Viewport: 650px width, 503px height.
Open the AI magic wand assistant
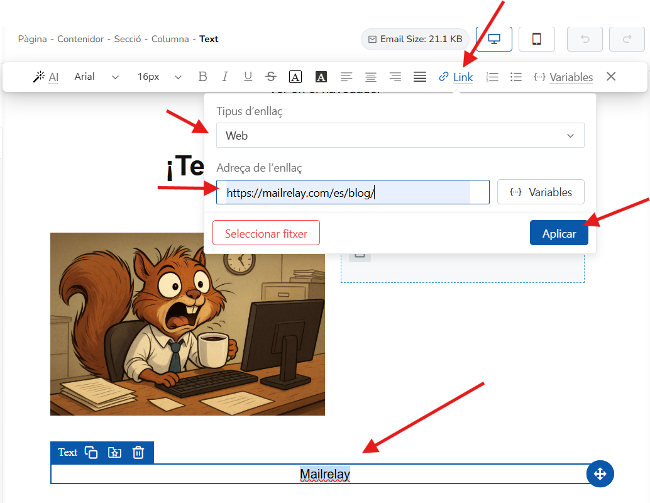click(46, 77)
